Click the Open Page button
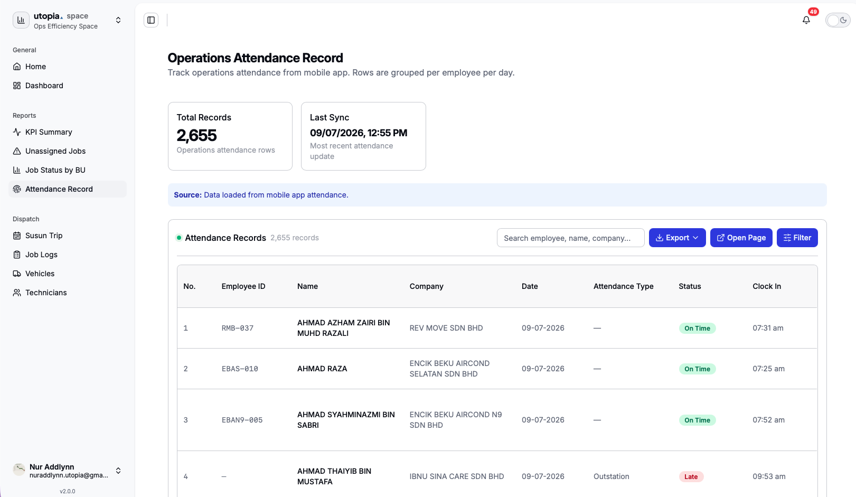 tap(741, 238)
